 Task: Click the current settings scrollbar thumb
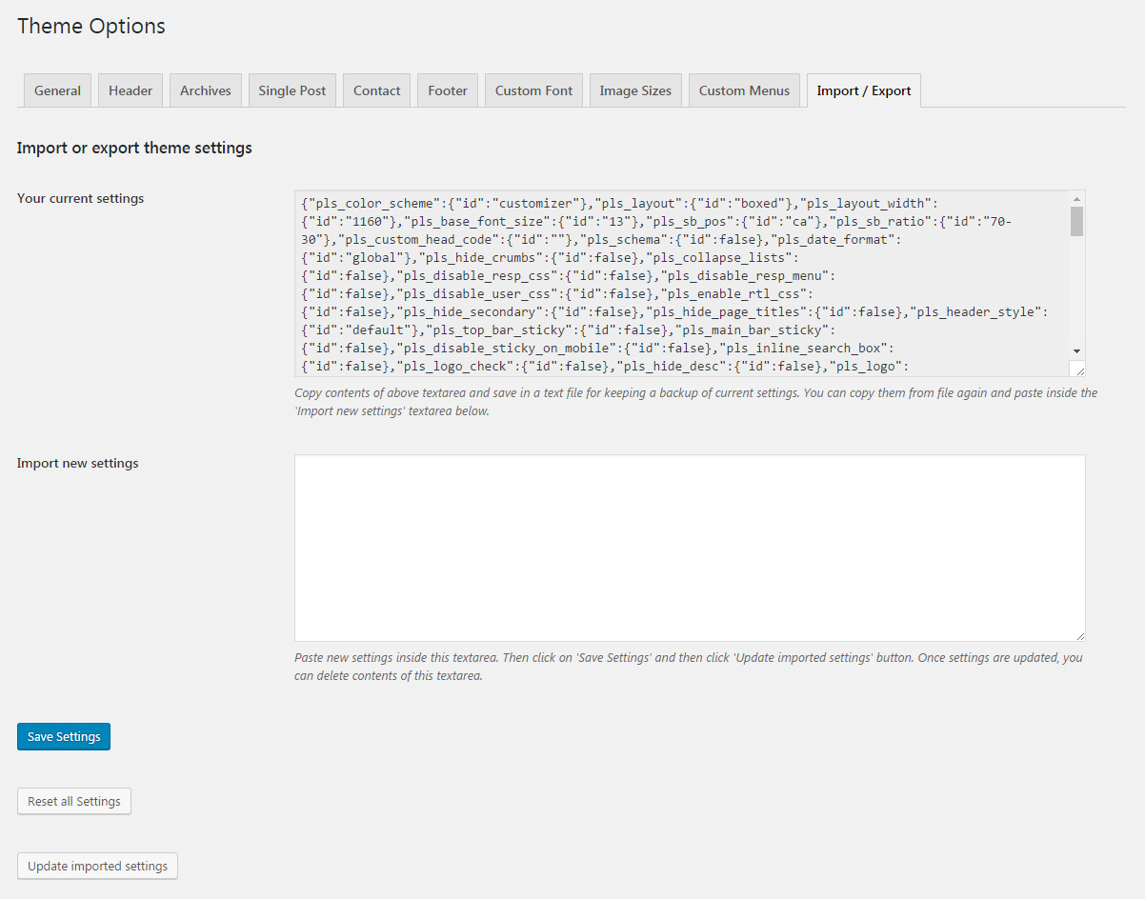[1076, 221]
